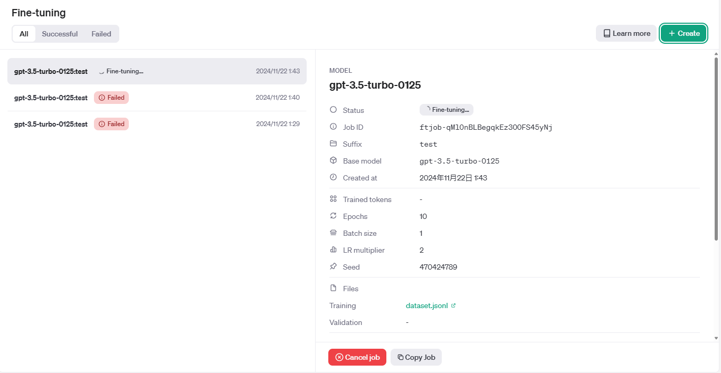Select the failed job from 2024/11/22 1:29

click(157, 124)
